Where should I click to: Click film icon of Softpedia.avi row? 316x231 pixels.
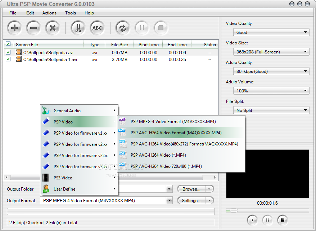[x=19, y=52]
